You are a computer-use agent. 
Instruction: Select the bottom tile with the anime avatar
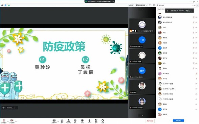tap(142, 102)
